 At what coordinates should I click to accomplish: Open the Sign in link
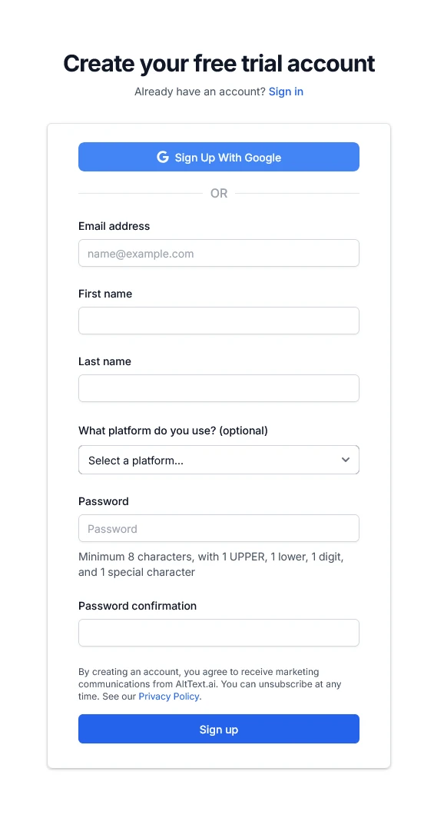click(286, 91)
